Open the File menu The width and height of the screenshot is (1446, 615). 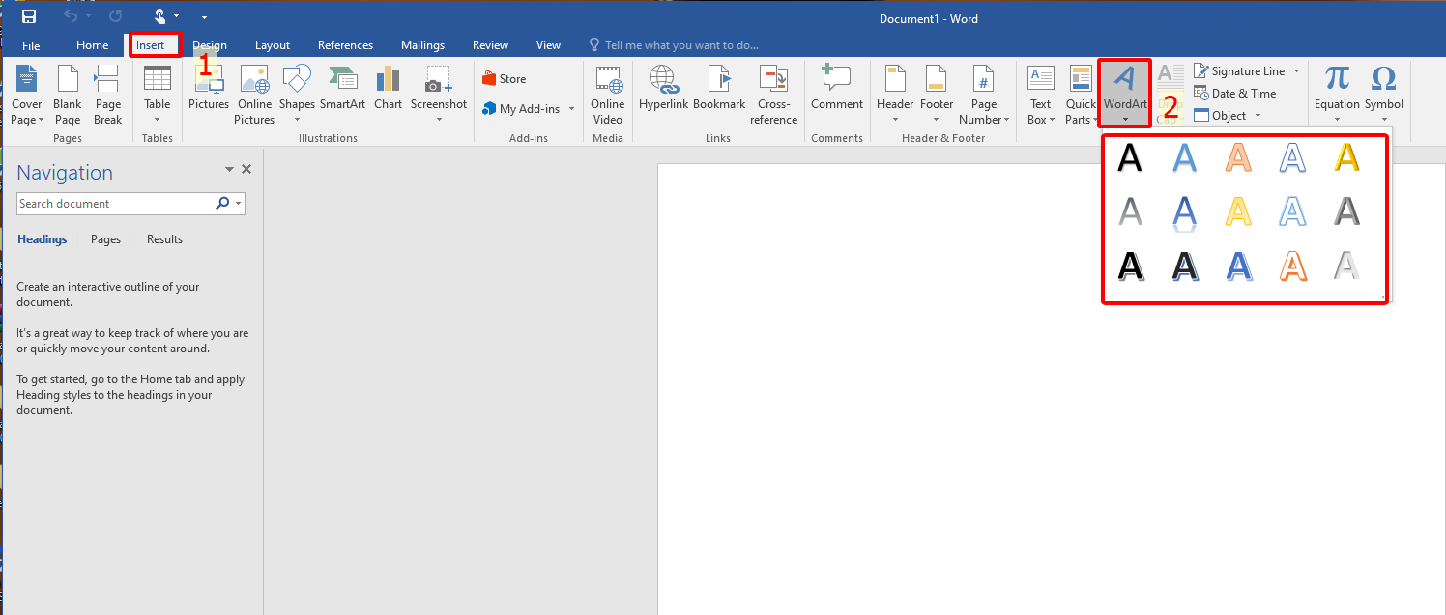(31, 45)
